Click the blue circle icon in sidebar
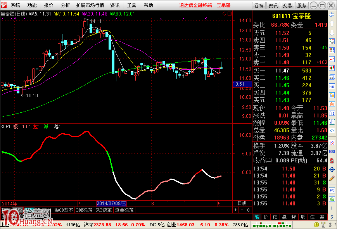Screen dimensions: 337x229 click(x=332, y=131)
